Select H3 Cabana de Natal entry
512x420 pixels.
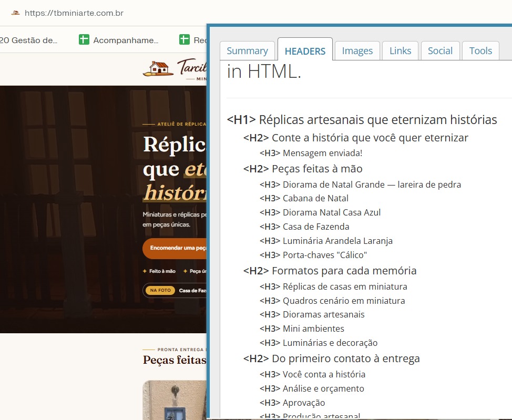[304, 199]
